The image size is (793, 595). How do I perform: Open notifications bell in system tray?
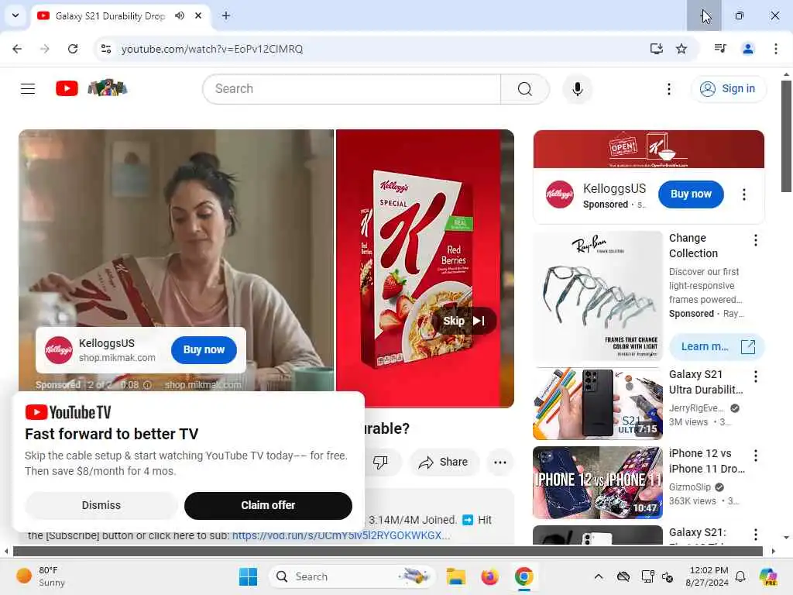(x=740, y=576)
